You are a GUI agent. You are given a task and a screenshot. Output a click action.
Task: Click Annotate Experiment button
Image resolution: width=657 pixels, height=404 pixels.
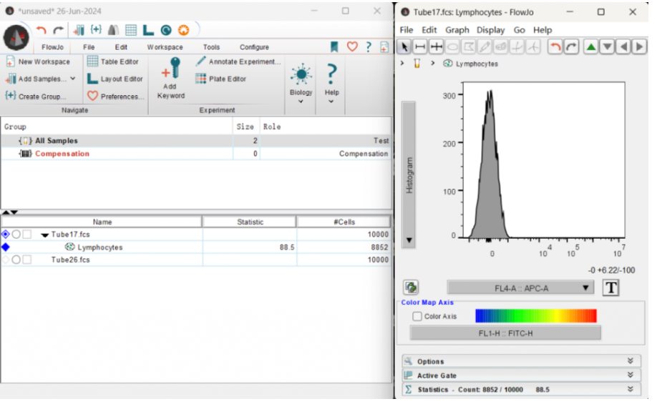point(238,61)
